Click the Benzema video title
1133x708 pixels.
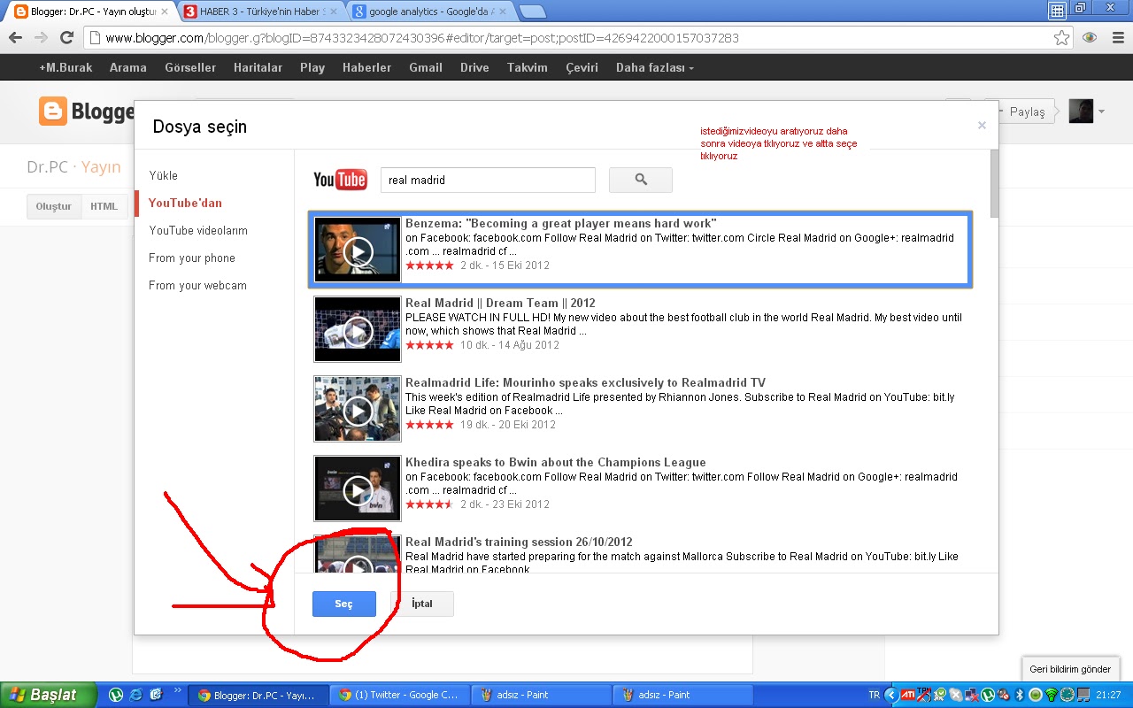pyautogui.click(x=560, y=223)
